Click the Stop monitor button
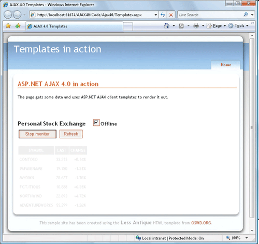This screenshot has height=244, width=259. 37,134
